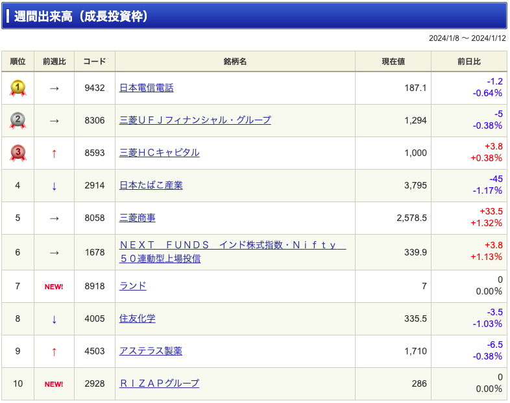Screen dimensions: 510x403
Task: Click the 前週比 column header
Action: pyautogui.click(x=55, y=61)
